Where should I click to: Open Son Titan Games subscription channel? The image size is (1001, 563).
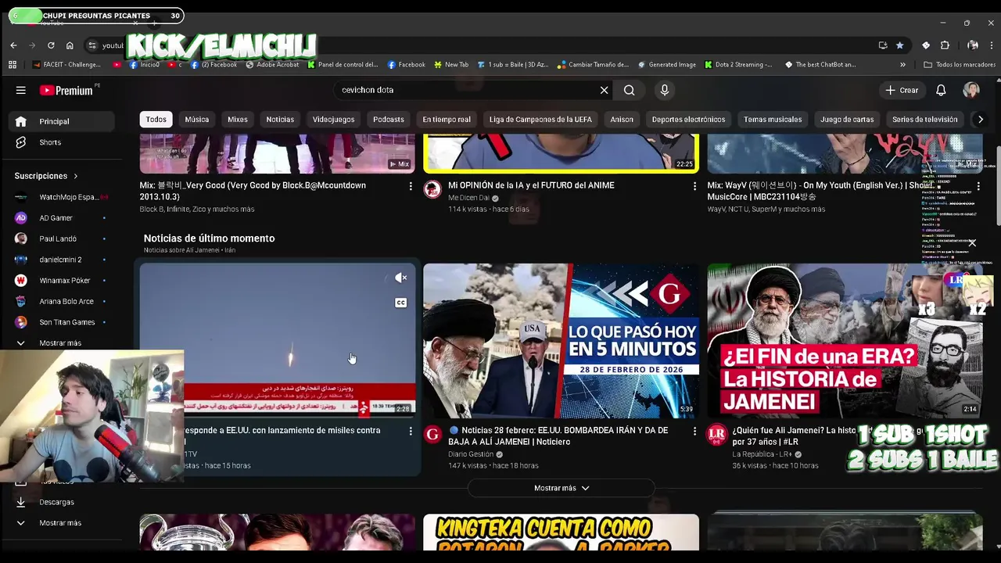click(61, 322)
